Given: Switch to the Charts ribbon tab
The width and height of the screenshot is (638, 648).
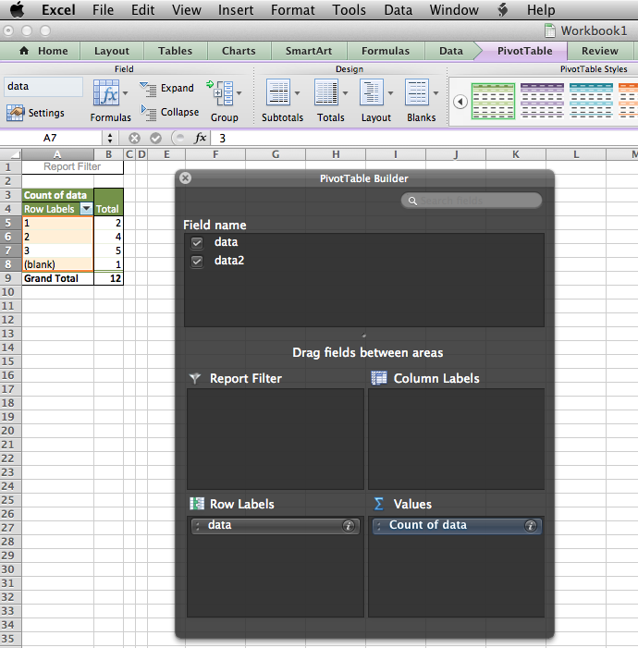Looking at the screenshot, I should coord(239,51).
